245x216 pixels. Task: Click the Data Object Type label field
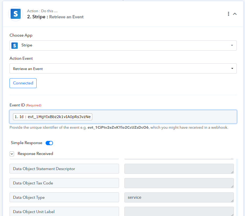click(x=64, y=197)
